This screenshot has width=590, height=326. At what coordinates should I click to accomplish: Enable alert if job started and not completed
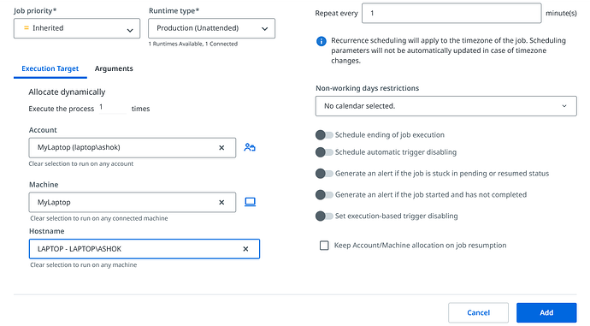pos(324,194)
